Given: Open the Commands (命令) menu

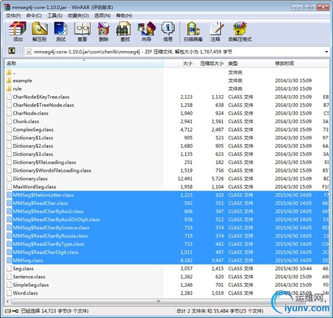Looking at the screenshot, I should pos(34,16).
